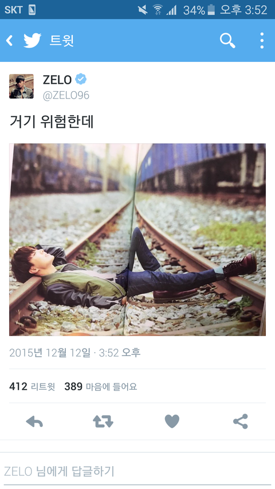Focus the reply field 'ZELO 님에게 답글하기'
Screen dimensions: 275x489
coord(137,472)
